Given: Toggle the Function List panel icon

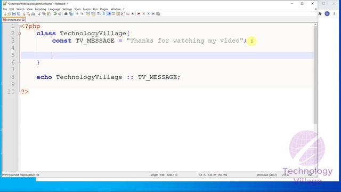Looking at the screenshot, I should 123,14.
